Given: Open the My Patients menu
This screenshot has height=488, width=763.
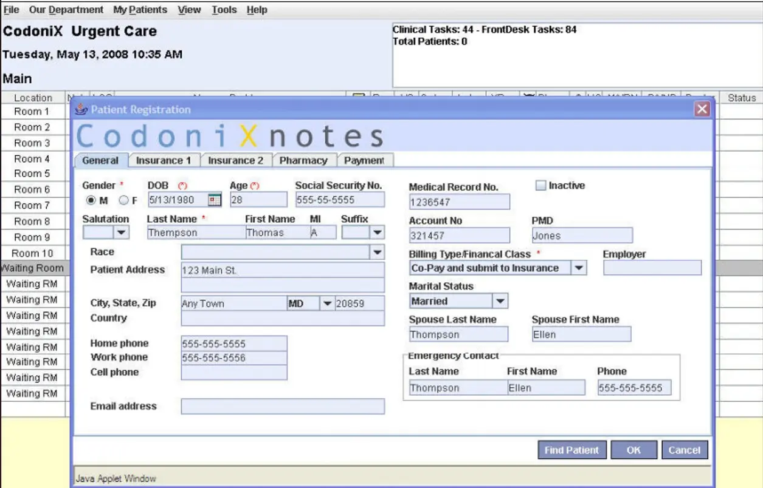Looking at the screenshot, I should tap(139, 9).
